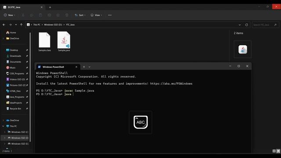Viewport: 281px width, 158px height.
Task: Open the pinned Pictures-SSD folder
Action: point(16,85)
